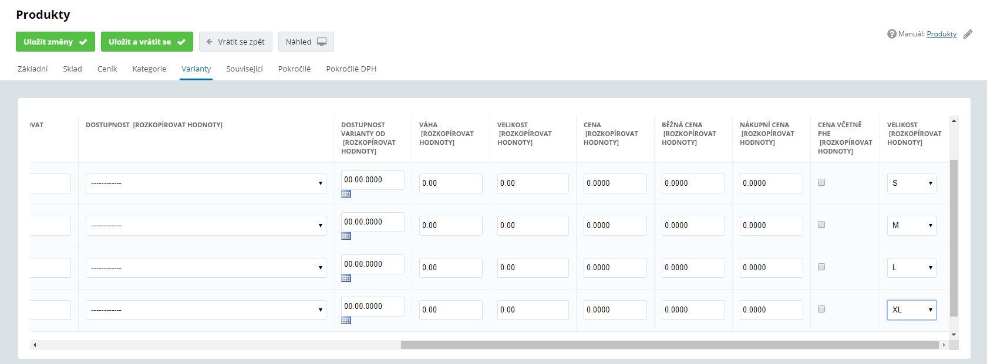The width and height of the screenshot is (987, 364).
Task: Open the Velikost dropdown showing L
Action: click(x=911, y=268)
